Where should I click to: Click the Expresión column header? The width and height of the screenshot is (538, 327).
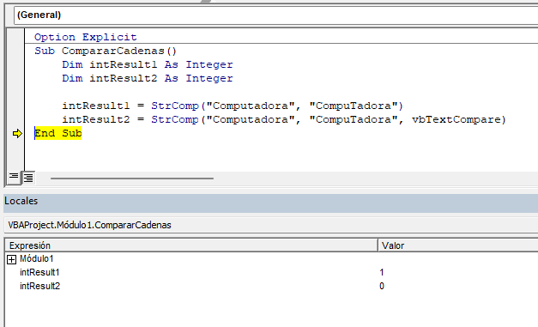(x=191, y=245)
